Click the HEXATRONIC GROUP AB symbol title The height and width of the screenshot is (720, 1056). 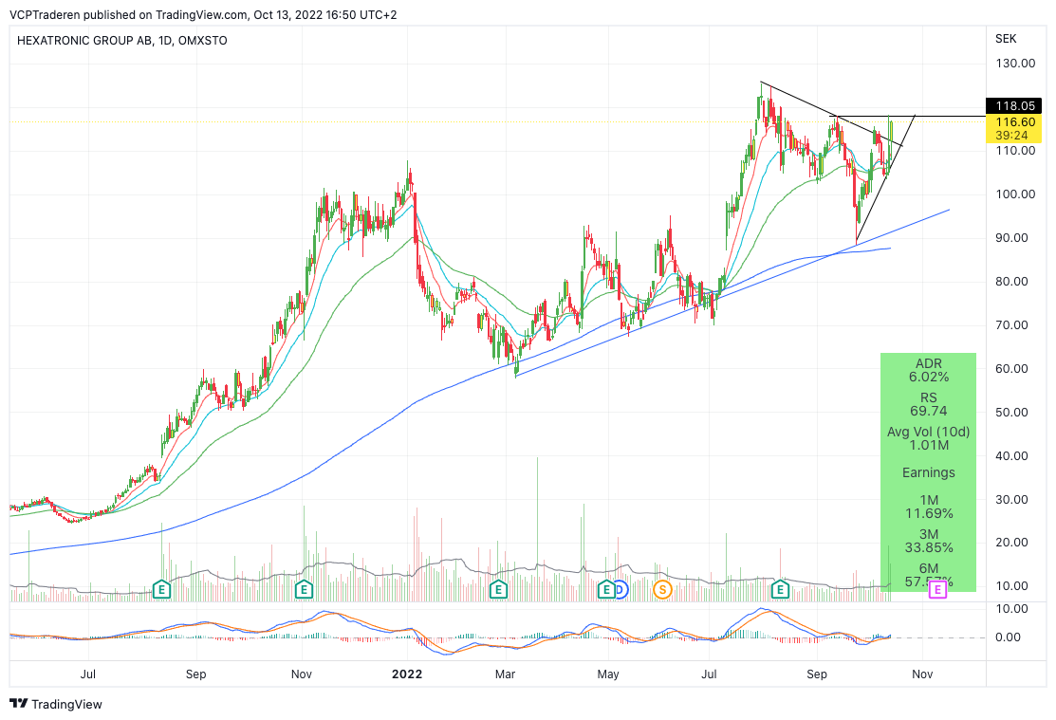(121, 41)
